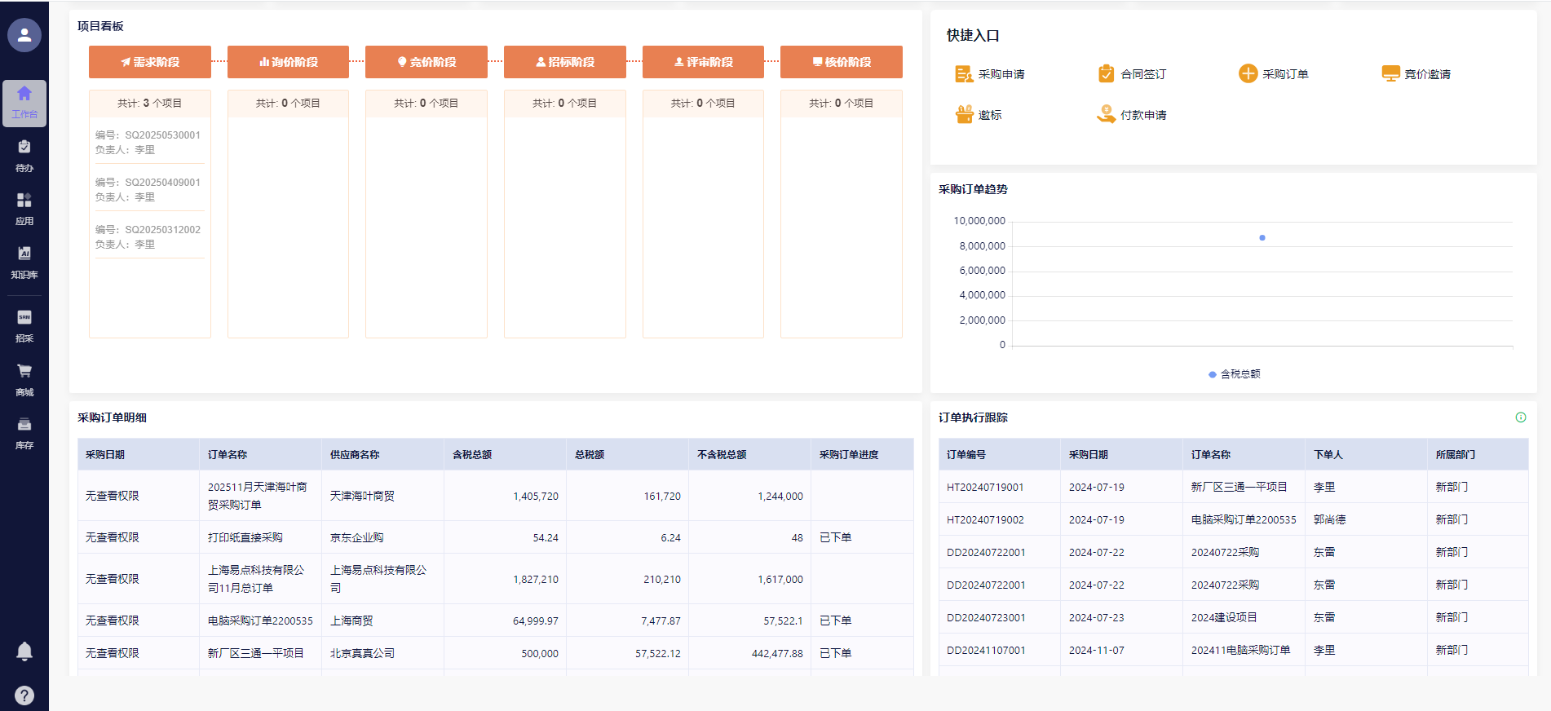
Task: Click the user avatar icon
Action: [x=24, y=35]
